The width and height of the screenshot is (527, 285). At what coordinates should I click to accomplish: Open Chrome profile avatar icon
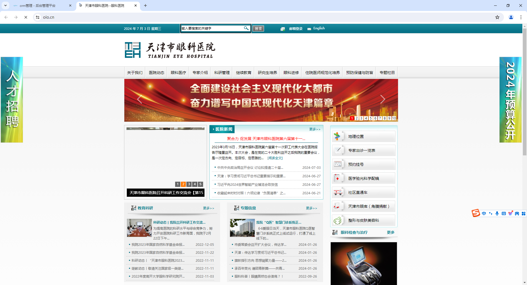click(x=511, y=17)
